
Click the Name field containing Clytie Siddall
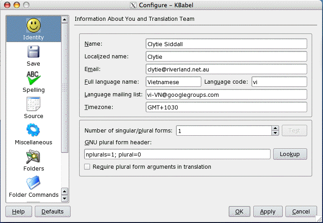[226, 44]
